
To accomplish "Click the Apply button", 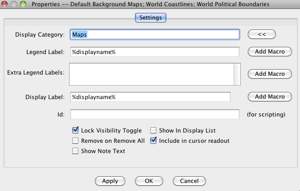I will [x=110, y=181].
